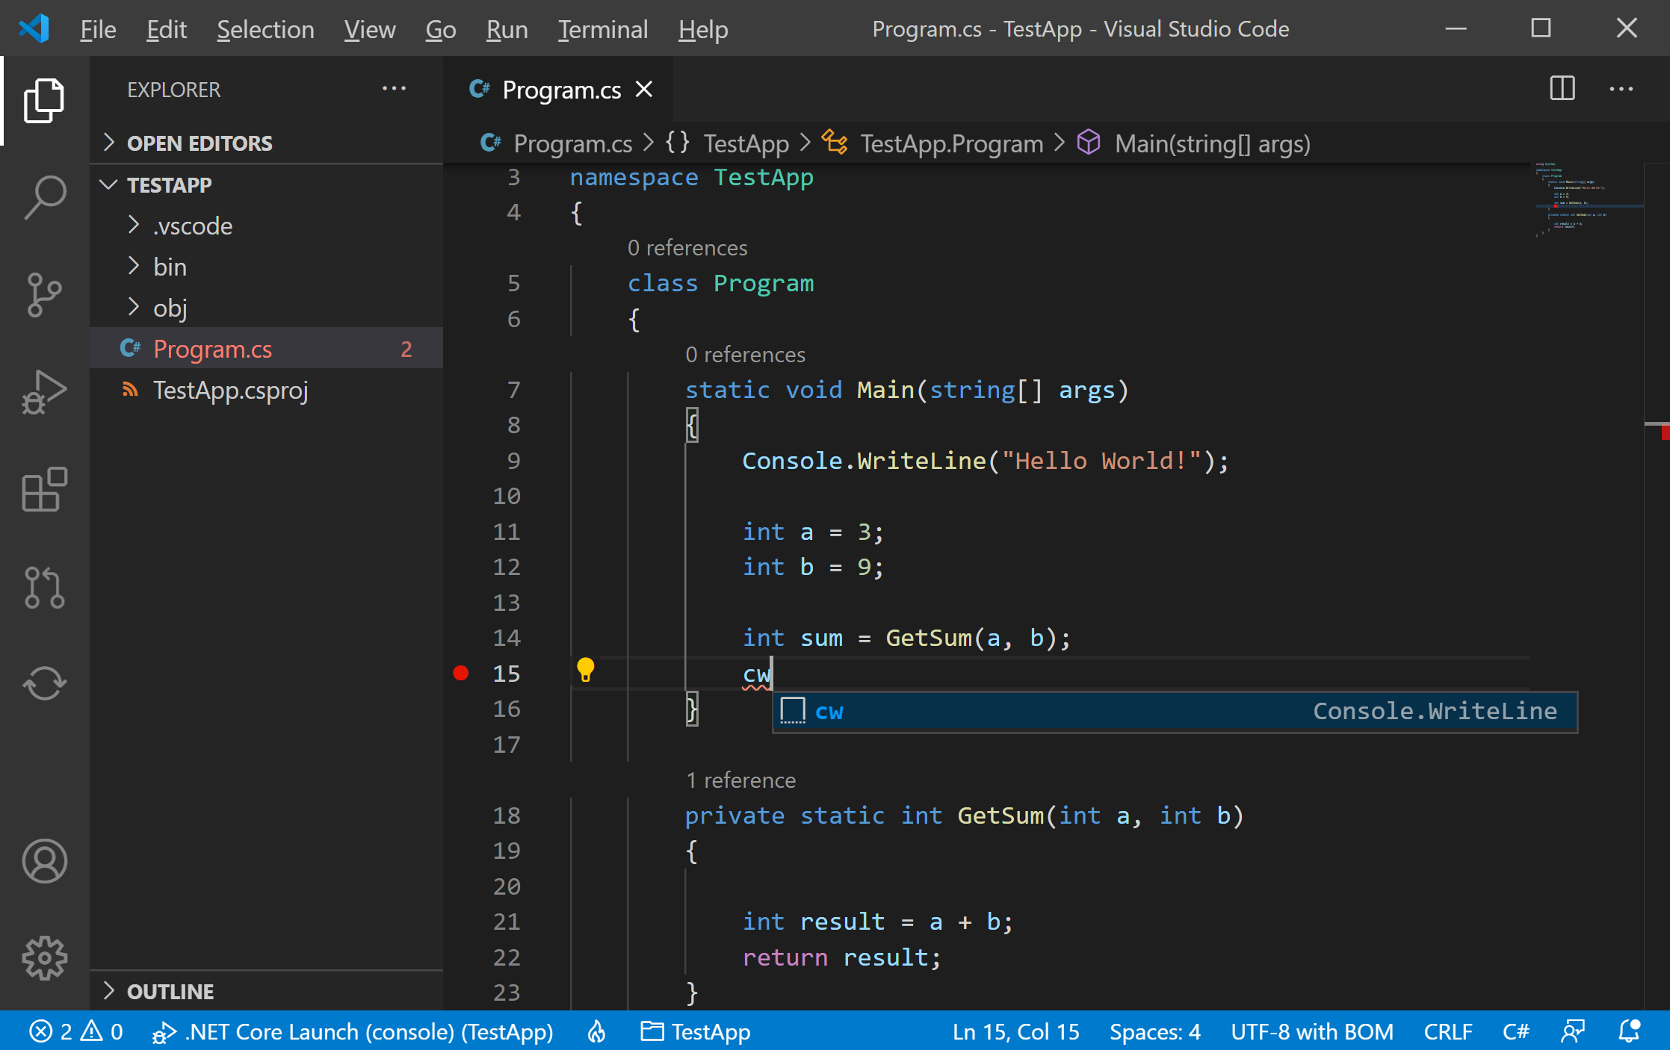Open TestApp.csproj in the explorer

tap(230, 390)
